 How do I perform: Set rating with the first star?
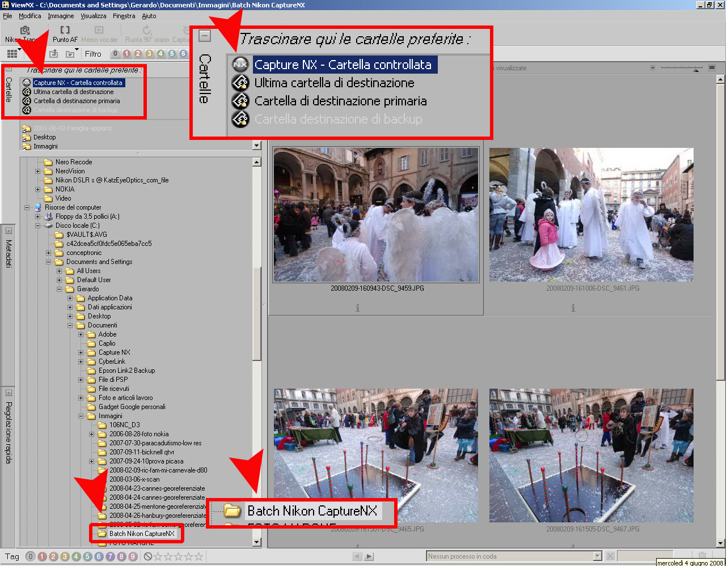pos(158,557)
